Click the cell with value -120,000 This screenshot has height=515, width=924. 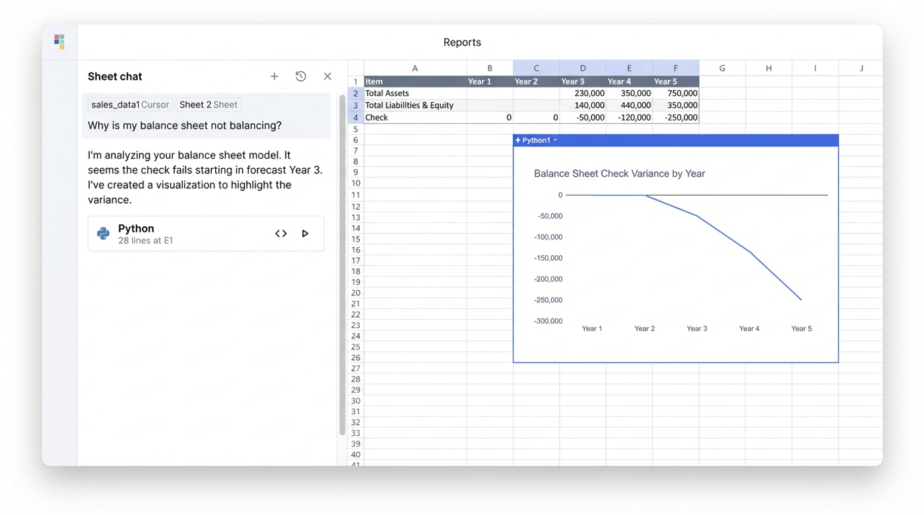[630, 117]
